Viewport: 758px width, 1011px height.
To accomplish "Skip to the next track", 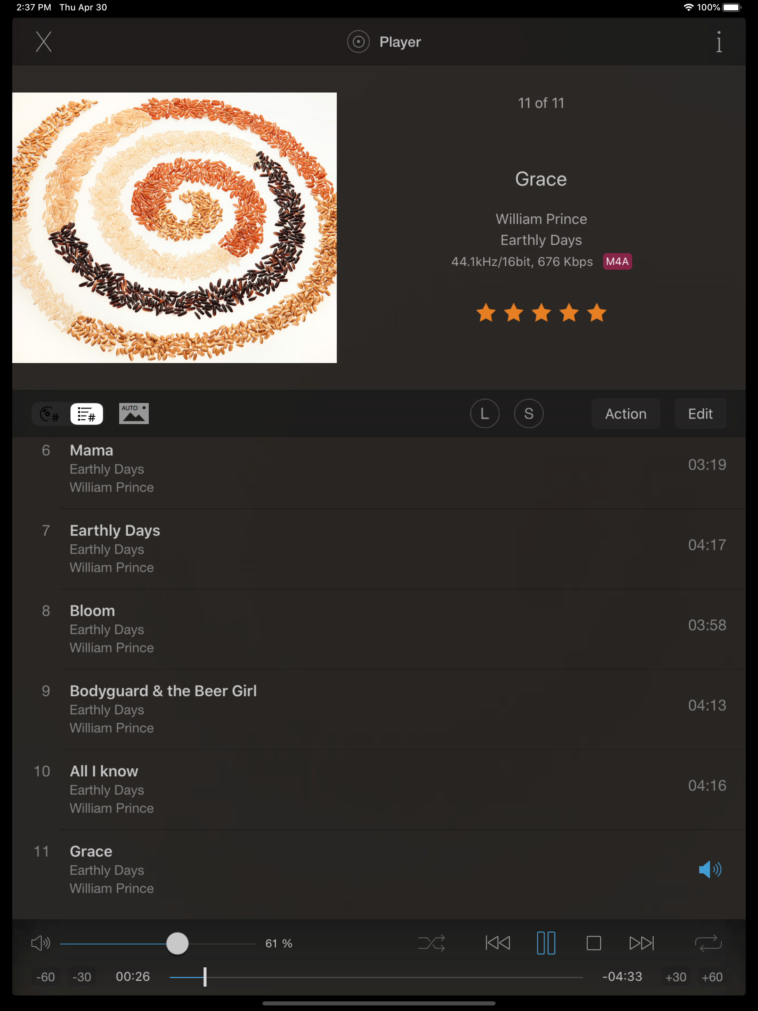I will pos(641,943).
